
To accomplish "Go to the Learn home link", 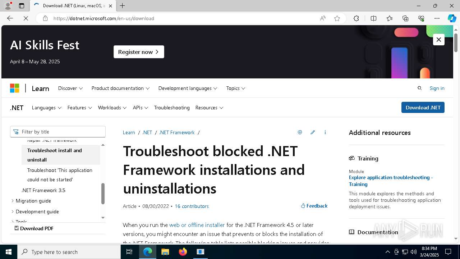I will point(40,88).
